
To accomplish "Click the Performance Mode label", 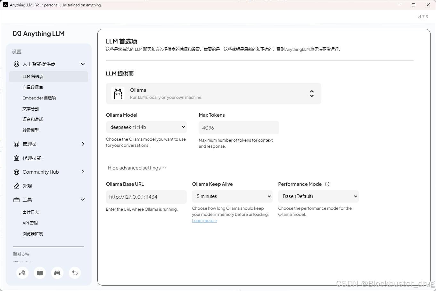I will [x=300, y=184].
